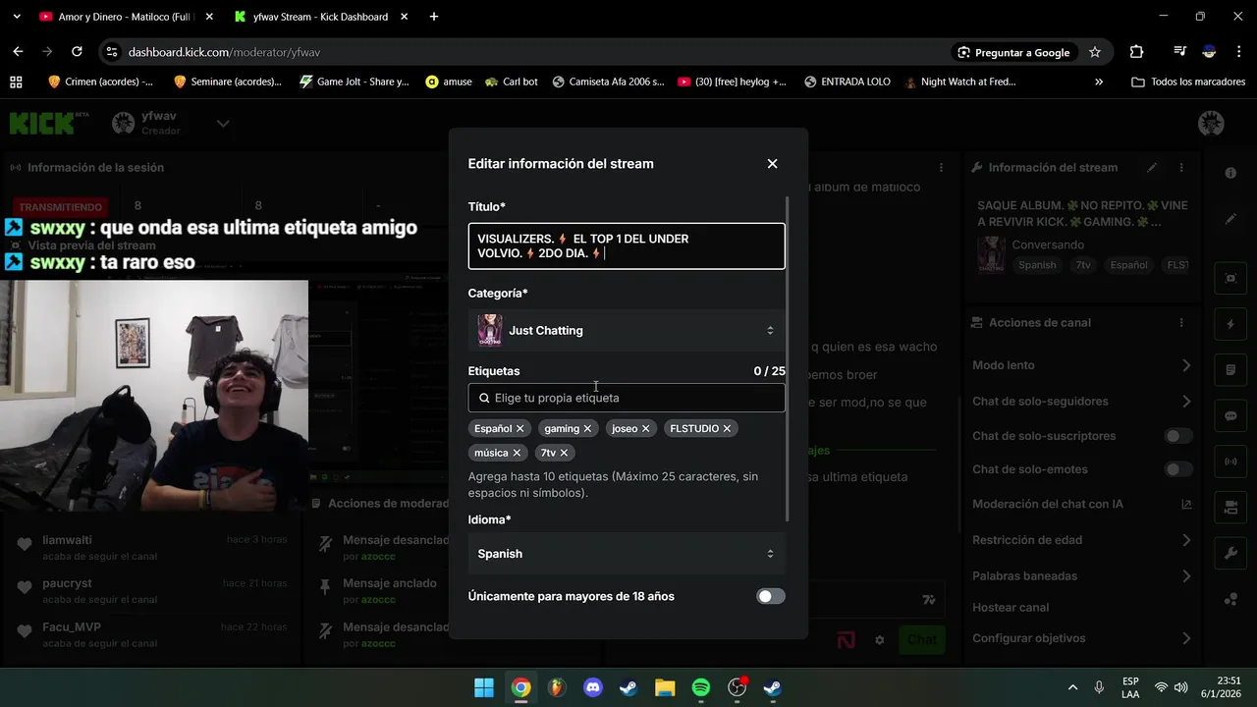Open a new browser tab
Viewport: 1257px width, 707px height.
coord(434,17)
